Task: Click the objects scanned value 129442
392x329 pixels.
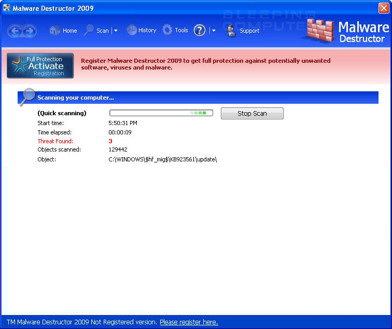Action: 118,149
